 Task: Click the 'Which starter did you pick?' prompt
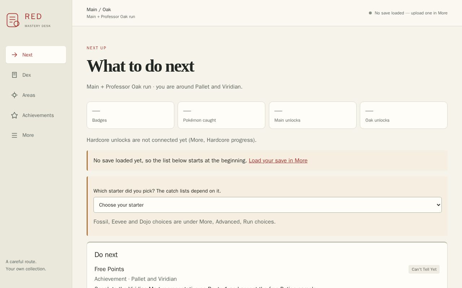coord(157,191)
